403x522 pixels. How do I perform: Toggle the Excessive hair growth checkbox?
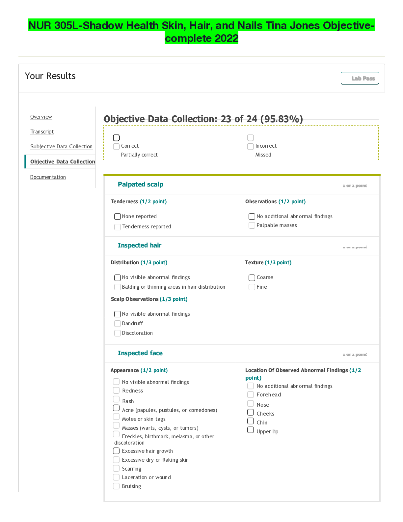(116, 451)
